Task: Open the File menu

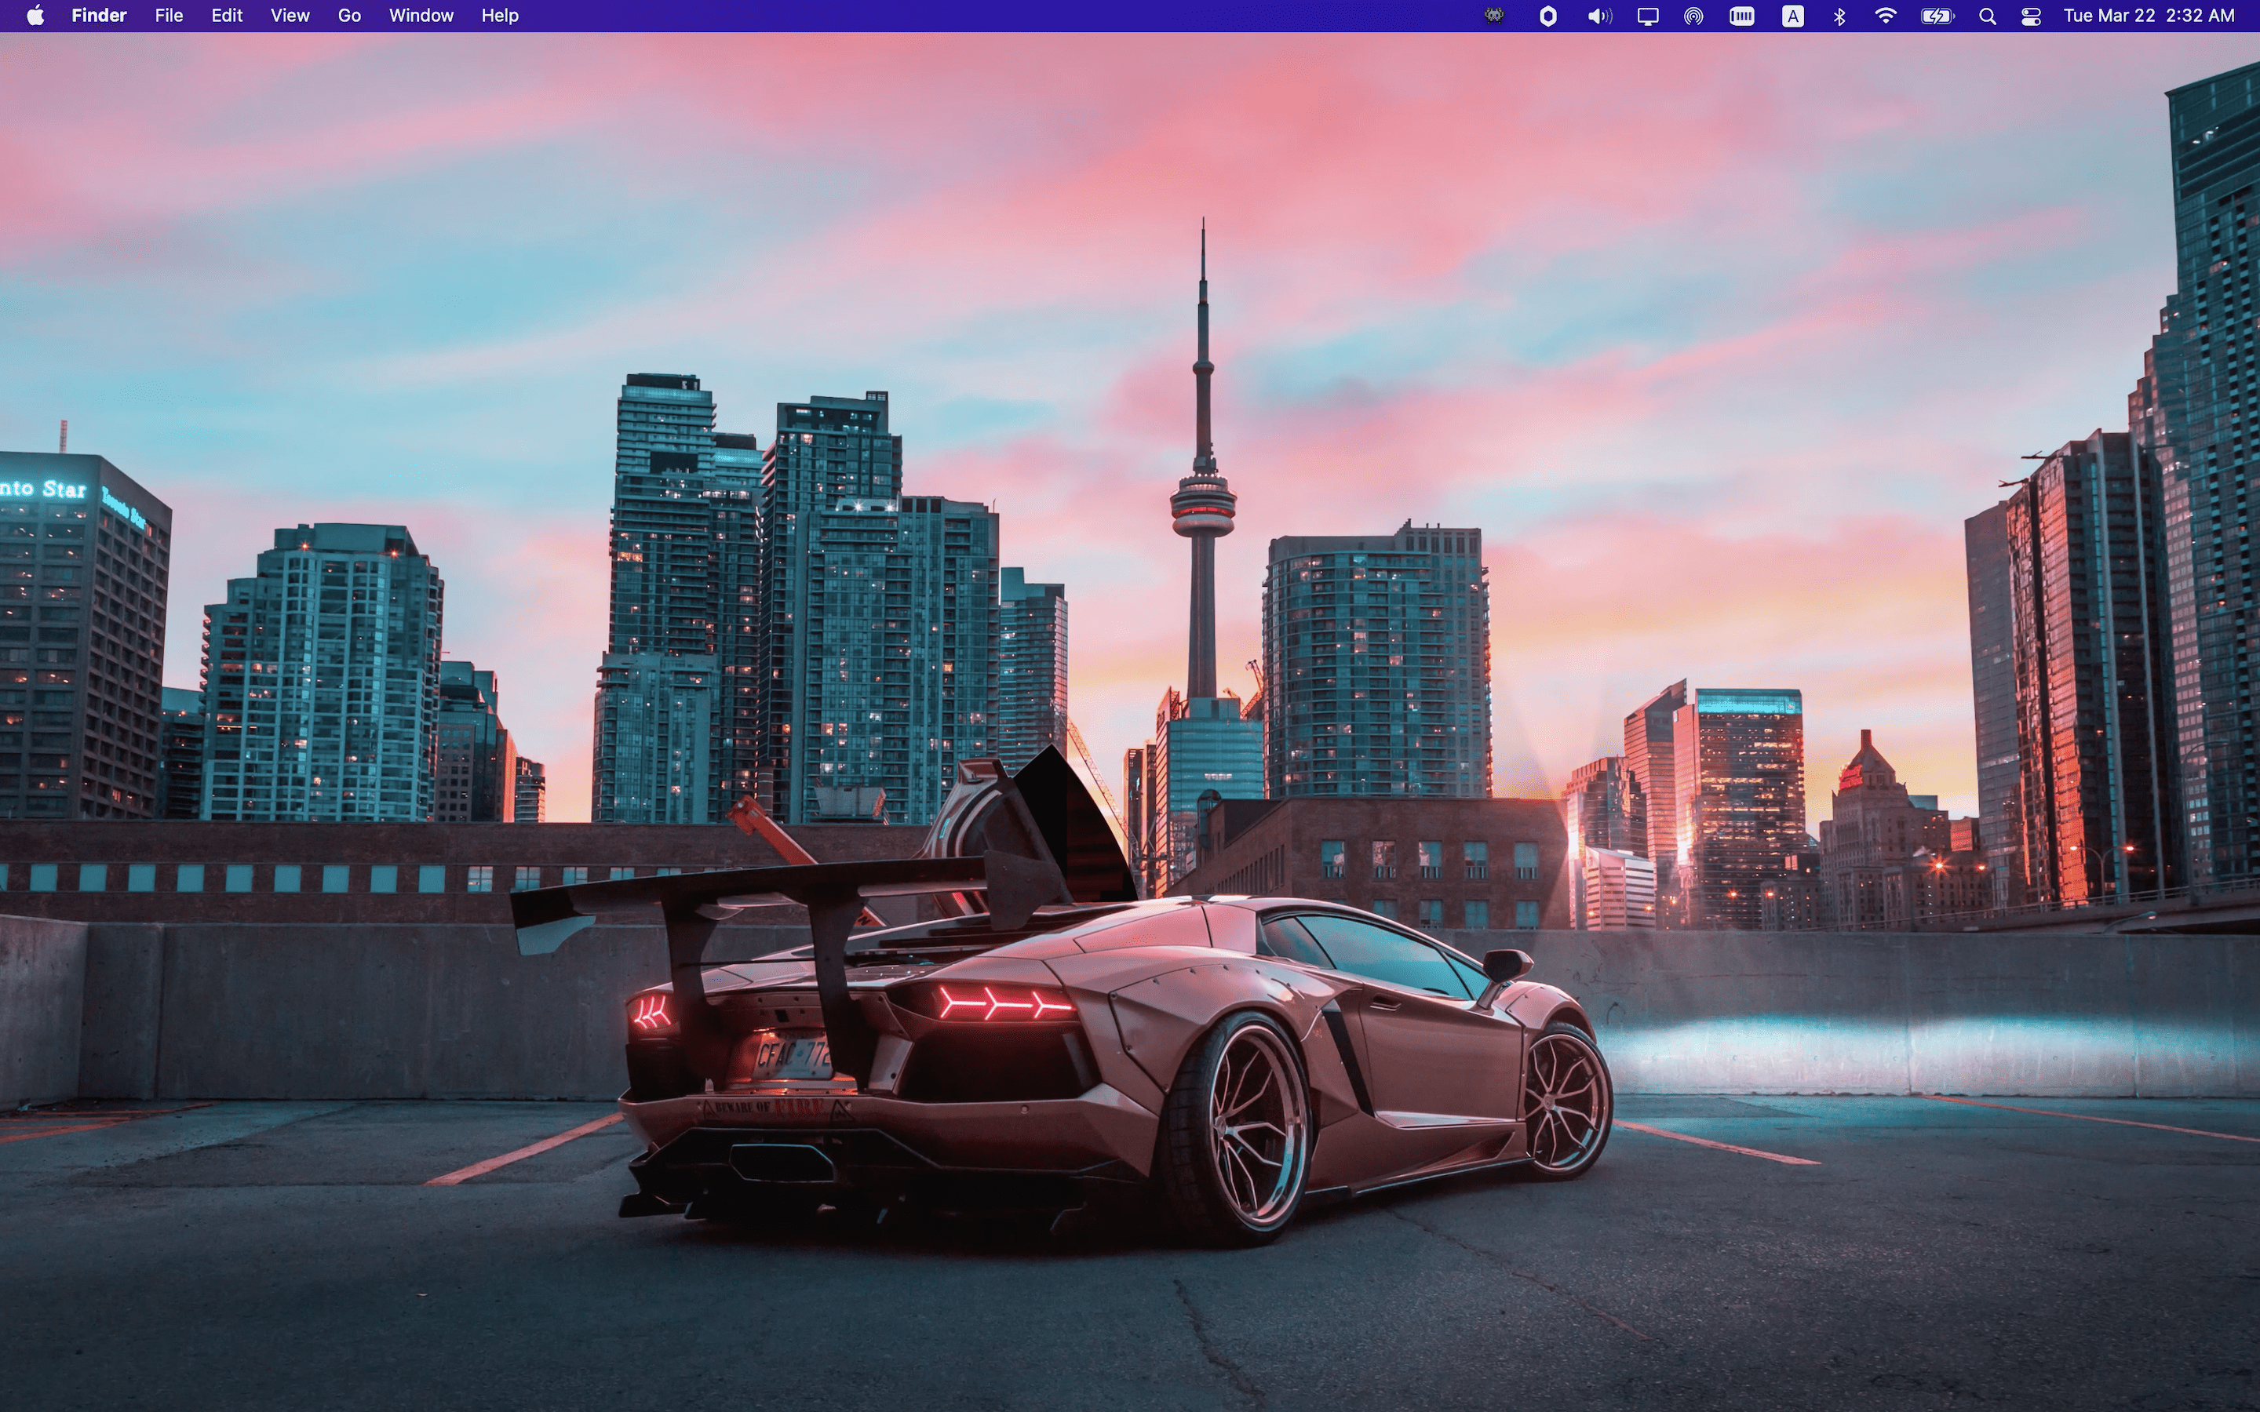Action: [168, 15]
